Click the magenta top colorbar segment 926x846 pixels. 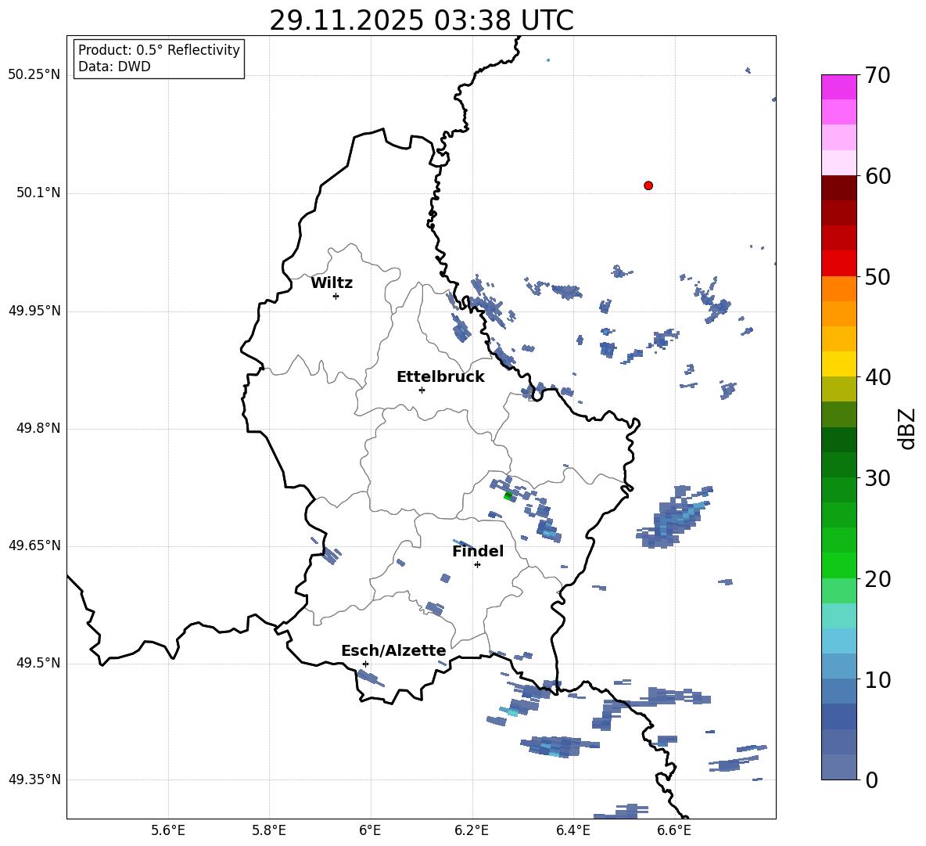coord(839,87)
